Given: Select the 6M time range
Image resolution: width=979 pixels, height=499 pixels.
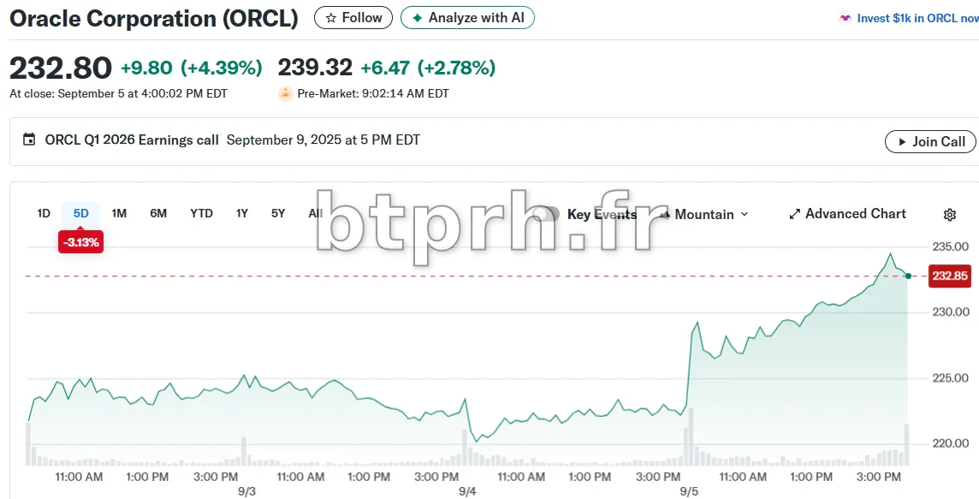Looking at the screenshot, I should click(x=158, y=213).
